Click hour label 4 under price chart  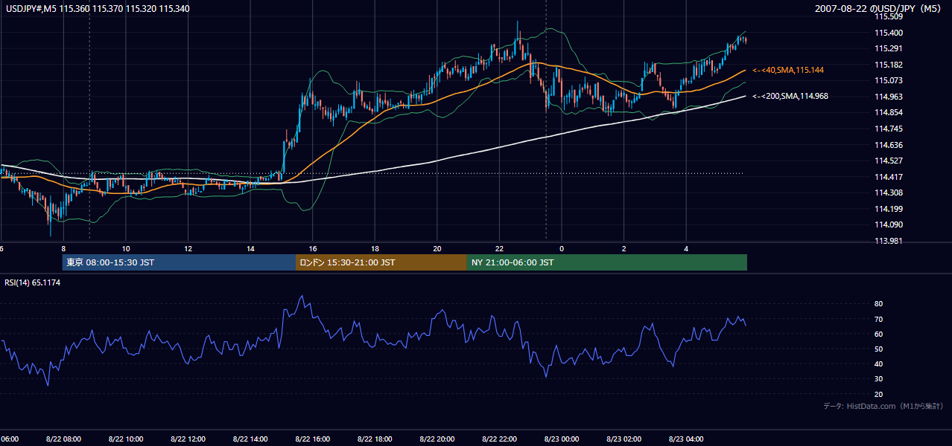tap(686, 248)
